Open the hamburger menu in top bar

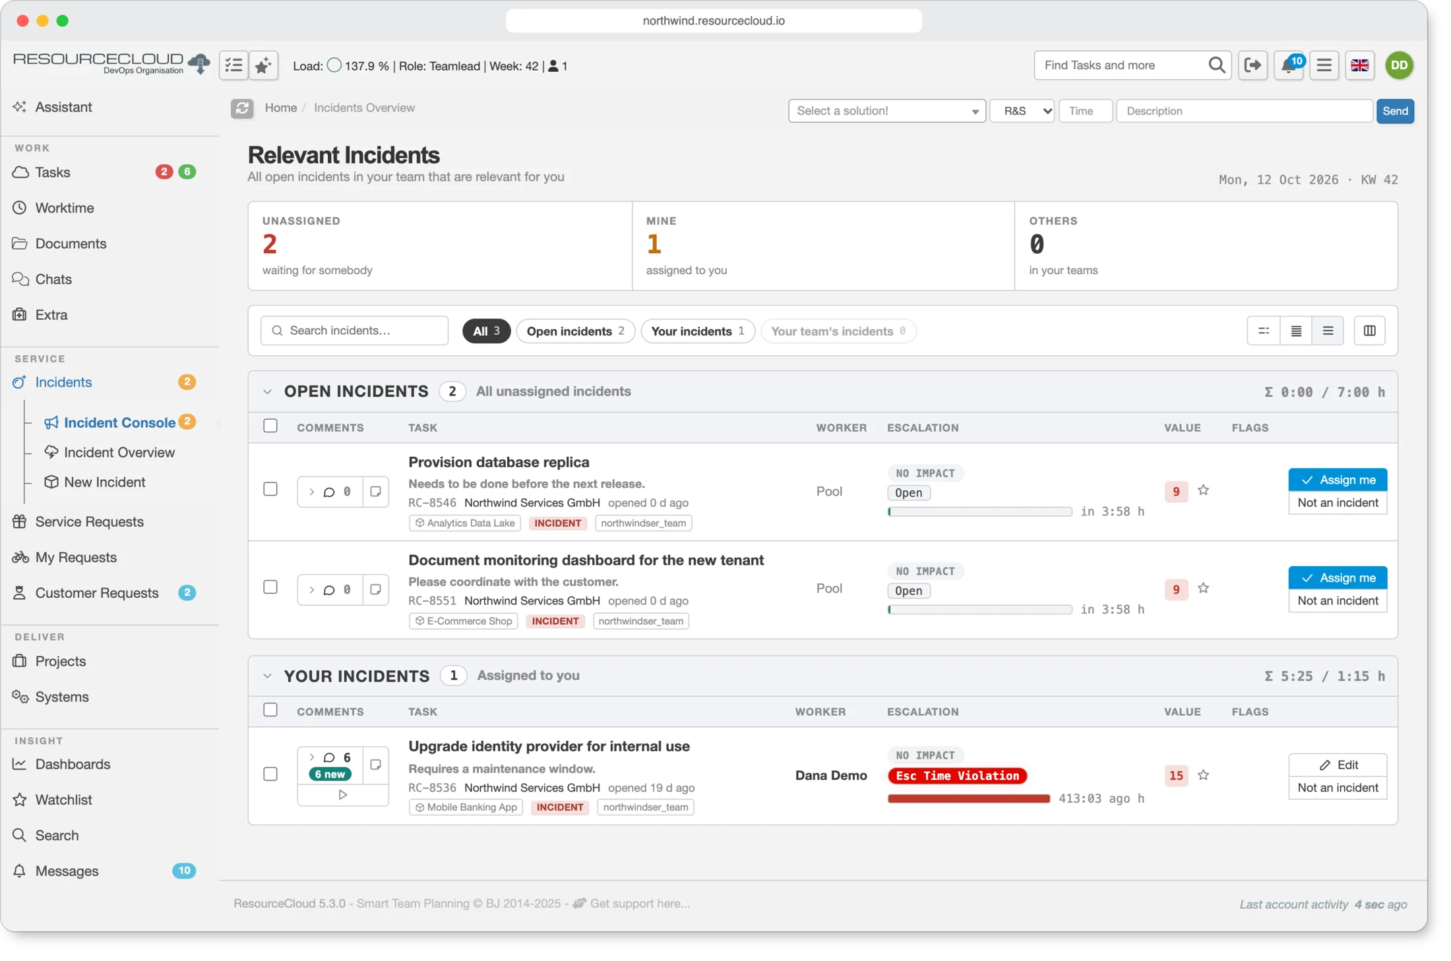(1324, 65)
